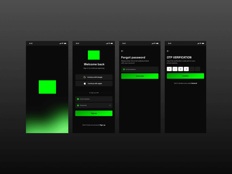Click the Google logo icon
Viewport: 232px width, 174px height.
[x=84, y=77]
